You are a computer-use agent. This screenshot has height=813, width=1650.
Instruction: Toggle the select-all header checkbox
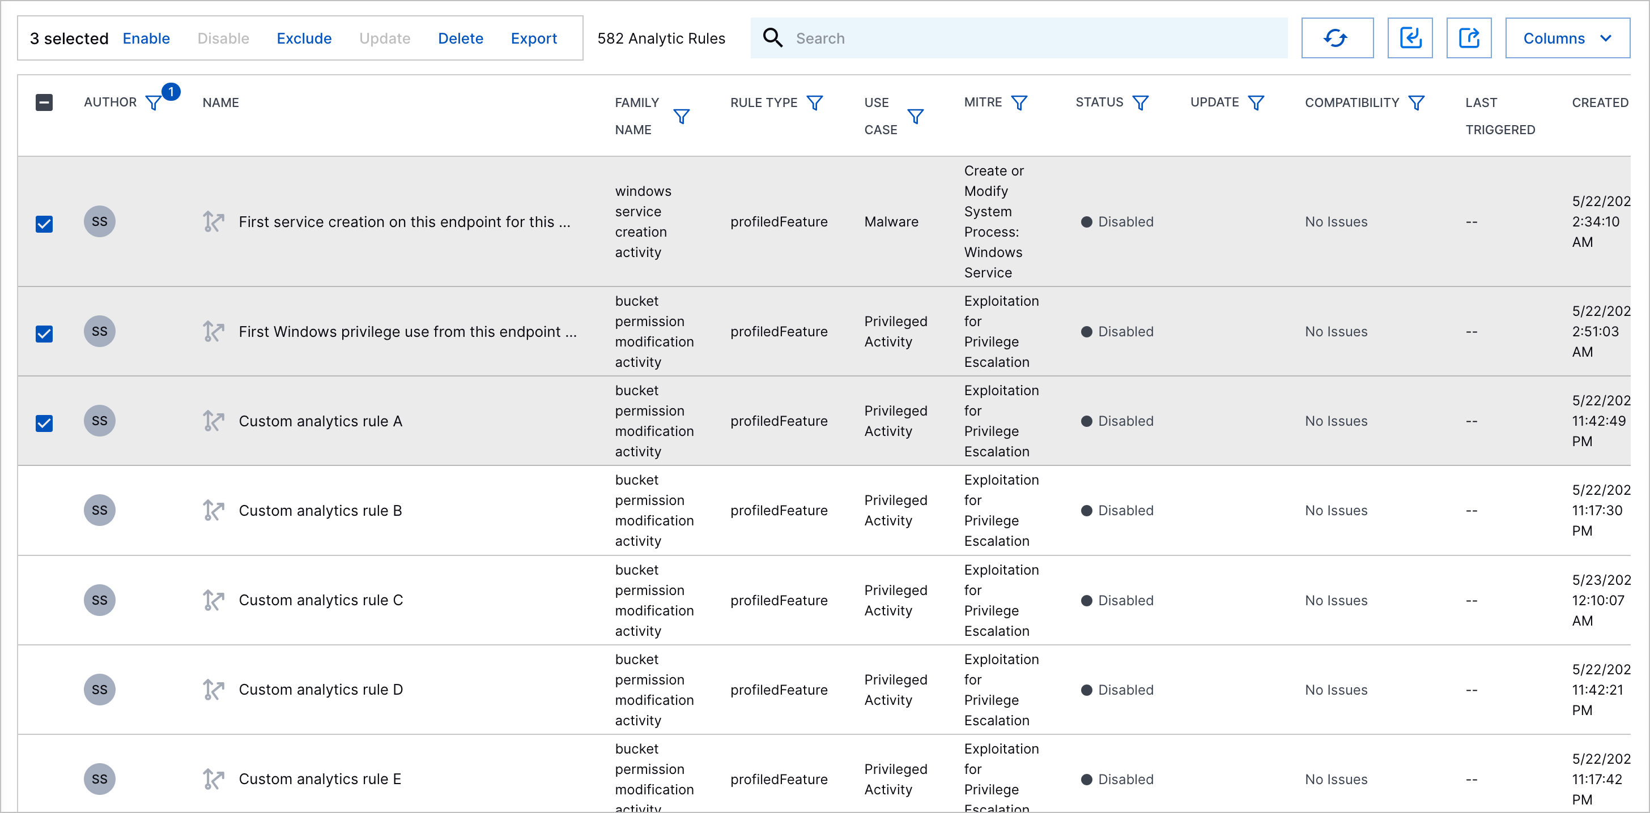tap(44, 102)
